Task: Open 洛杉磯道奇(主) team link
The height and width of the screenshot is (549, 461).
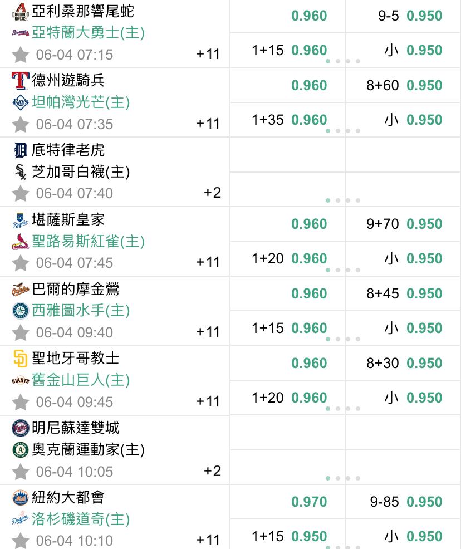Action: [x=81, y=519]
